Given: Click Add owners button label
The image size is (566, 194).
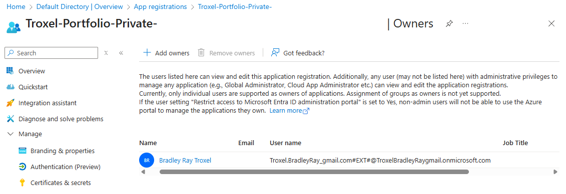Looking at the screenshot, I should [x=172, y=53].
